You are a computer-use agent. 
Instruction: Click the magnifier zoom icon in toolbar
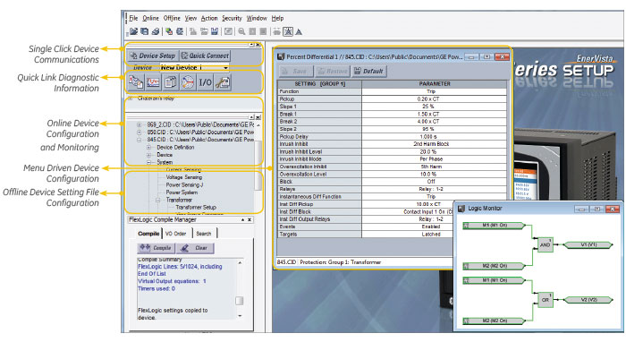241,31
